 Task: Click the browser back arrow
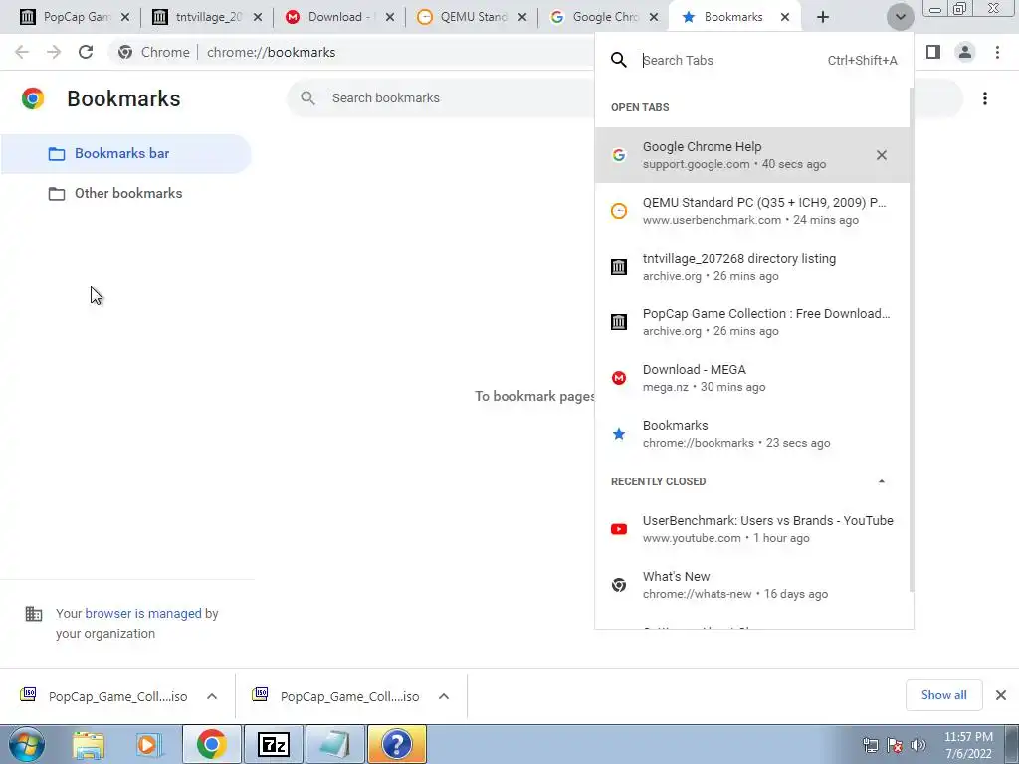[22, 52]
